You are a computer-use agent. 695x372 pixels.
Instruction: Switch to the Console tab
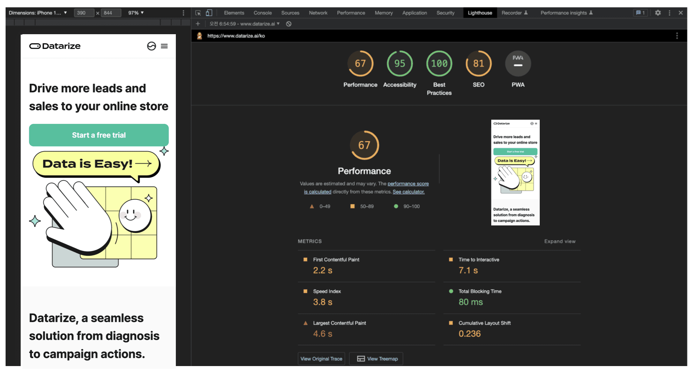pos(262,13)
